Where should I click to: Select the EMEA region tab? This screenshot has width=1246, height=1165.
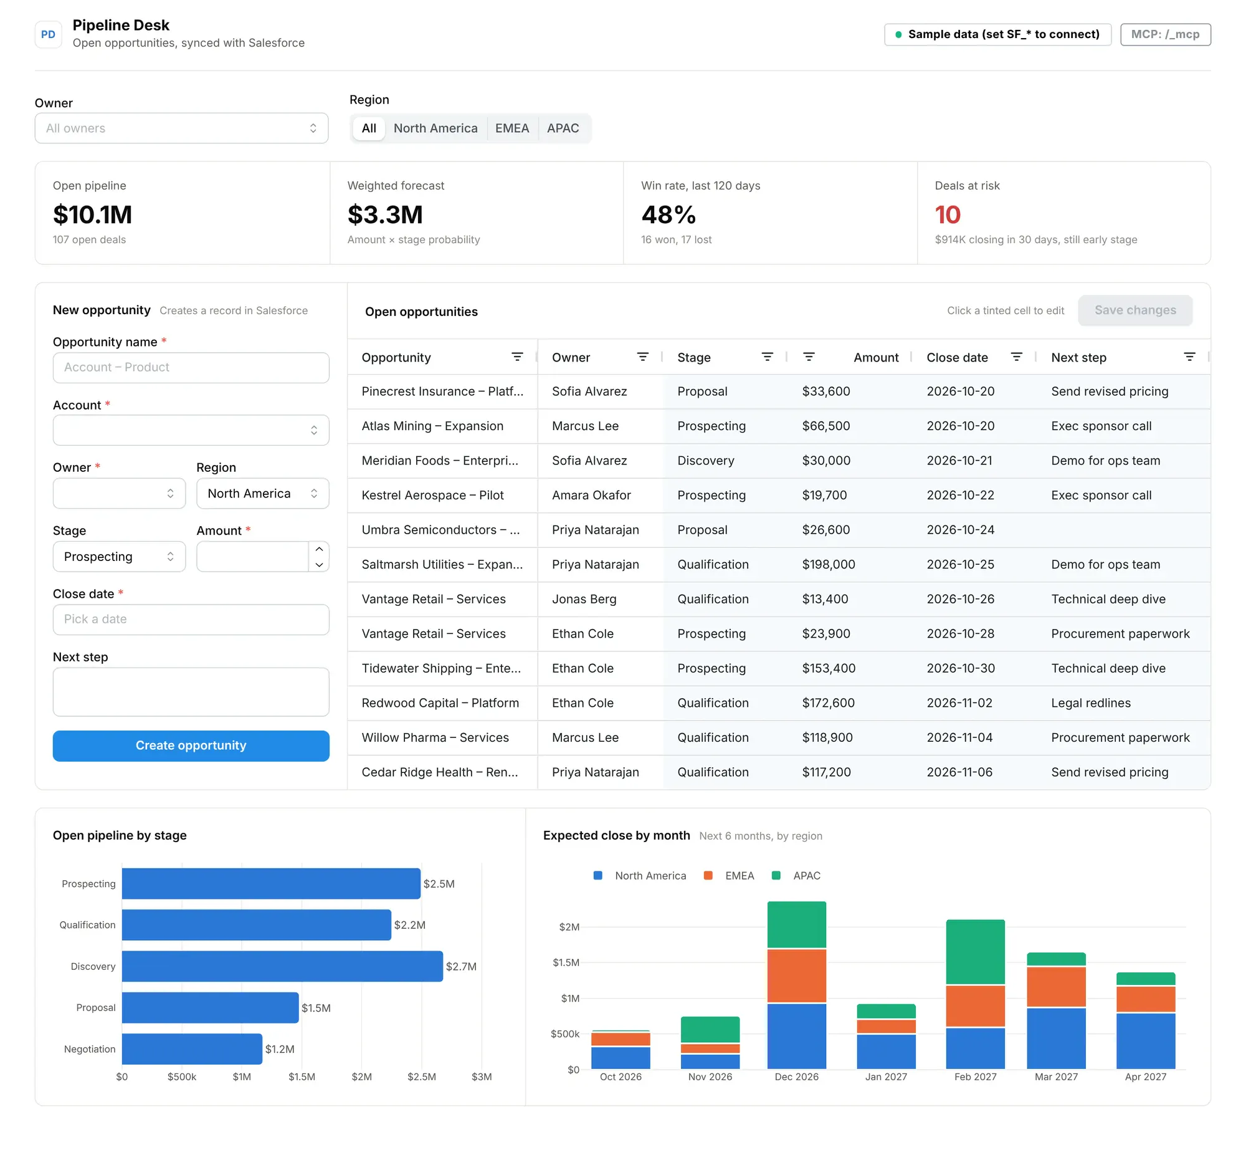512,128
